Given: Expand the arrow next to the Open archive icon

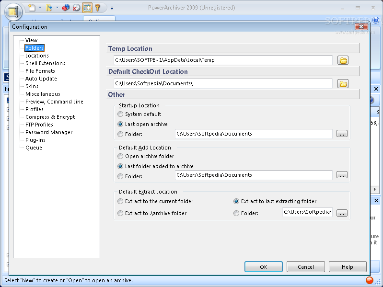Looking at the screenshot, I should pyautogui.click(x=57, y=8).
